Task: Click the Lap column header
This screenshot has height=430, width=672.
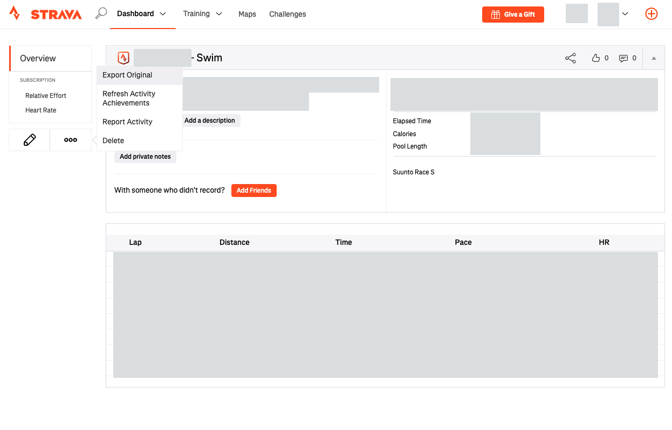Action: 135,243
